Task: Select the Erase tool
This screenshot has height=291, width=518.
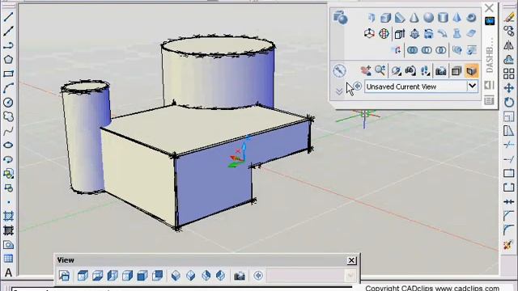Action: pos(509,16)
